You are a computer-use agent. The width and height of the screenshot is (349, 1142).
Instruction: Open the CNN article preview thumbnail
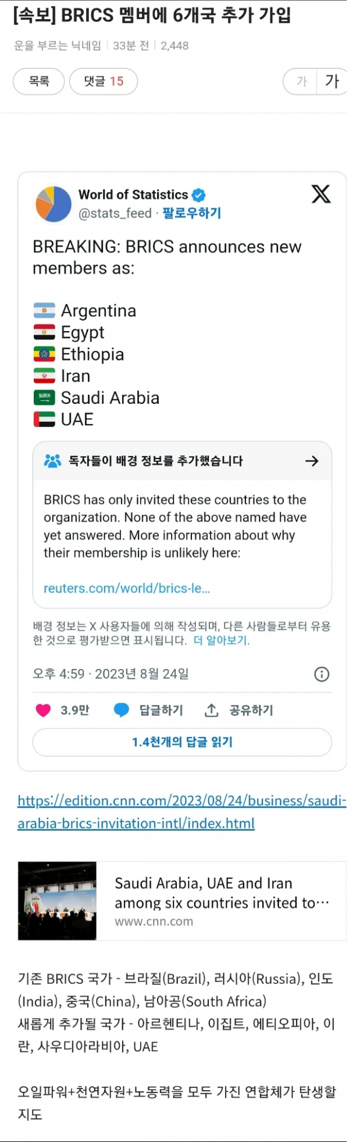[x=57, y=901]
